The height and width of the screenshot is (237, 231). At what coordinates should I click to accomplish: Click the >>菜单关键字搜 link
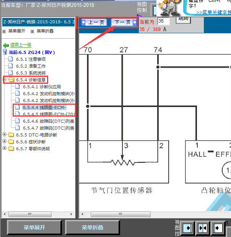(213, 12)
